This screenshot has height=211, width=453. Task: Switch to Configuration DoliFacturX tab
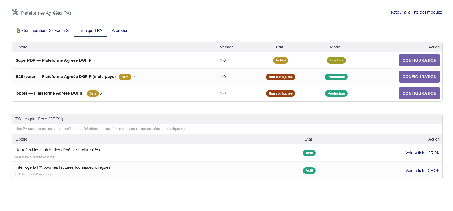(43, 31)
